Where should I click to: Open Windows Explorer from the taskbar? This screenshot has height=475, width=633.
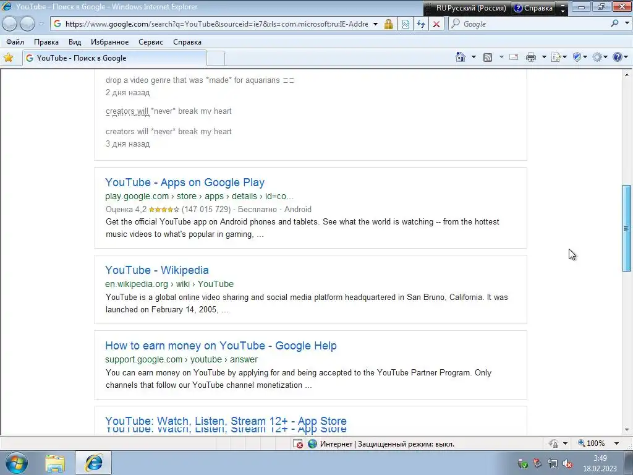click(55, 463)
